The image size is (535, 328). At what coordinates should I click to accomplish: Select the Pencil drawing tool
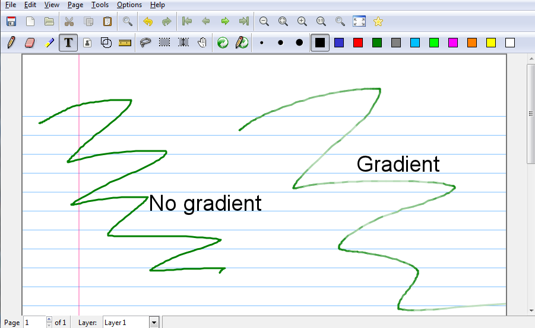[11, 43]
